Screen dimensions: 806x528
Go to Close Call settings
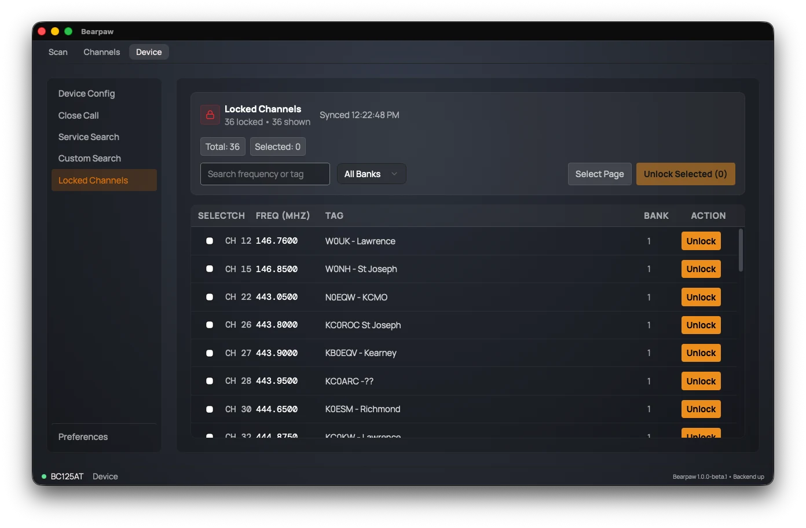(104, 115)
